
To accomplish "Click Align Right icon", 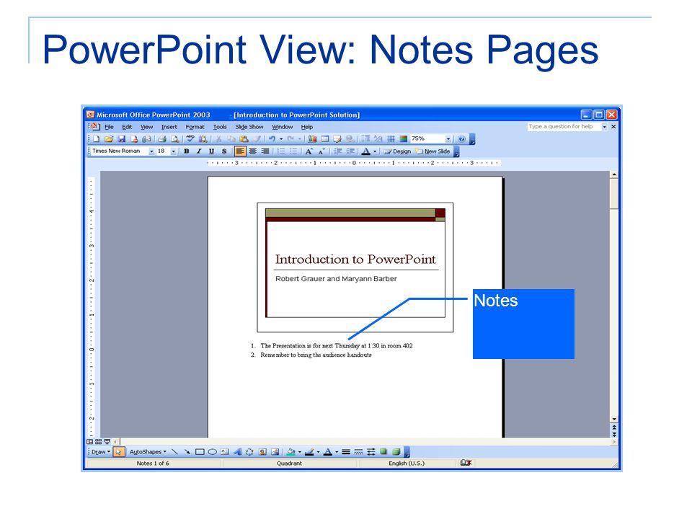I will [265, 151].
